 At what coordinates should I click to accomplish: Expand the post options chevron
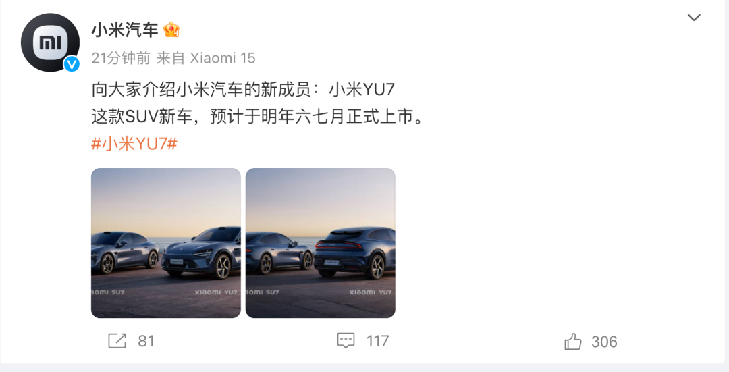[694, 18]
